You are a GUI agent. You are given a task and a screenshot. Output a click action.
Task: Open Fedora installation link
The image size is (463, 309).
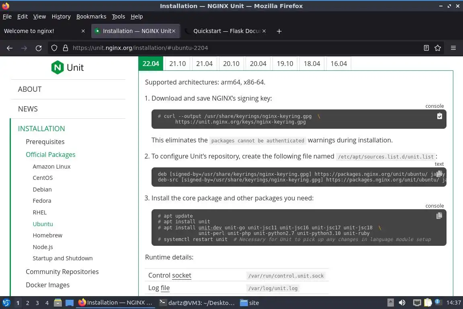(42, 201)
